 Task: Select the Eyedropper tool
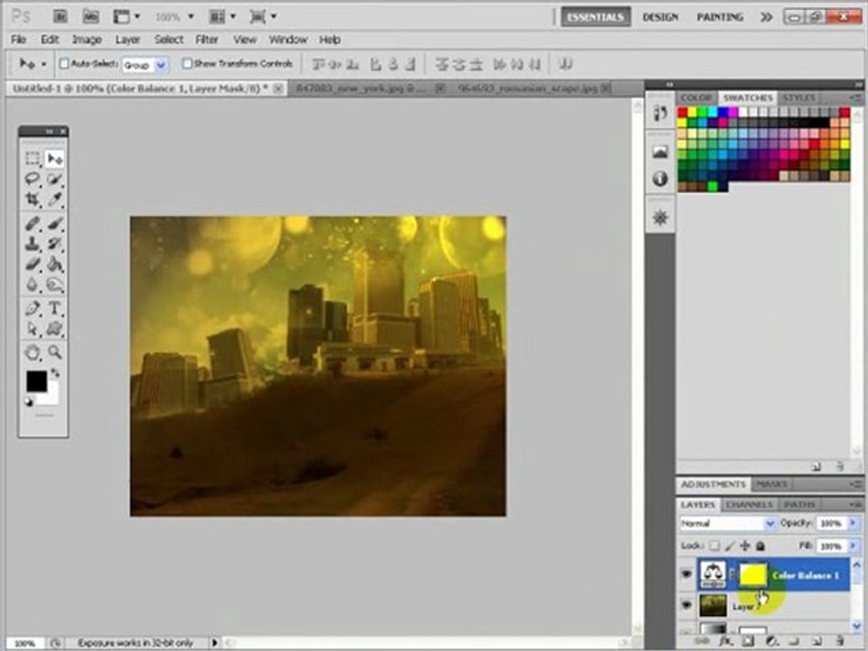[54, 199]
